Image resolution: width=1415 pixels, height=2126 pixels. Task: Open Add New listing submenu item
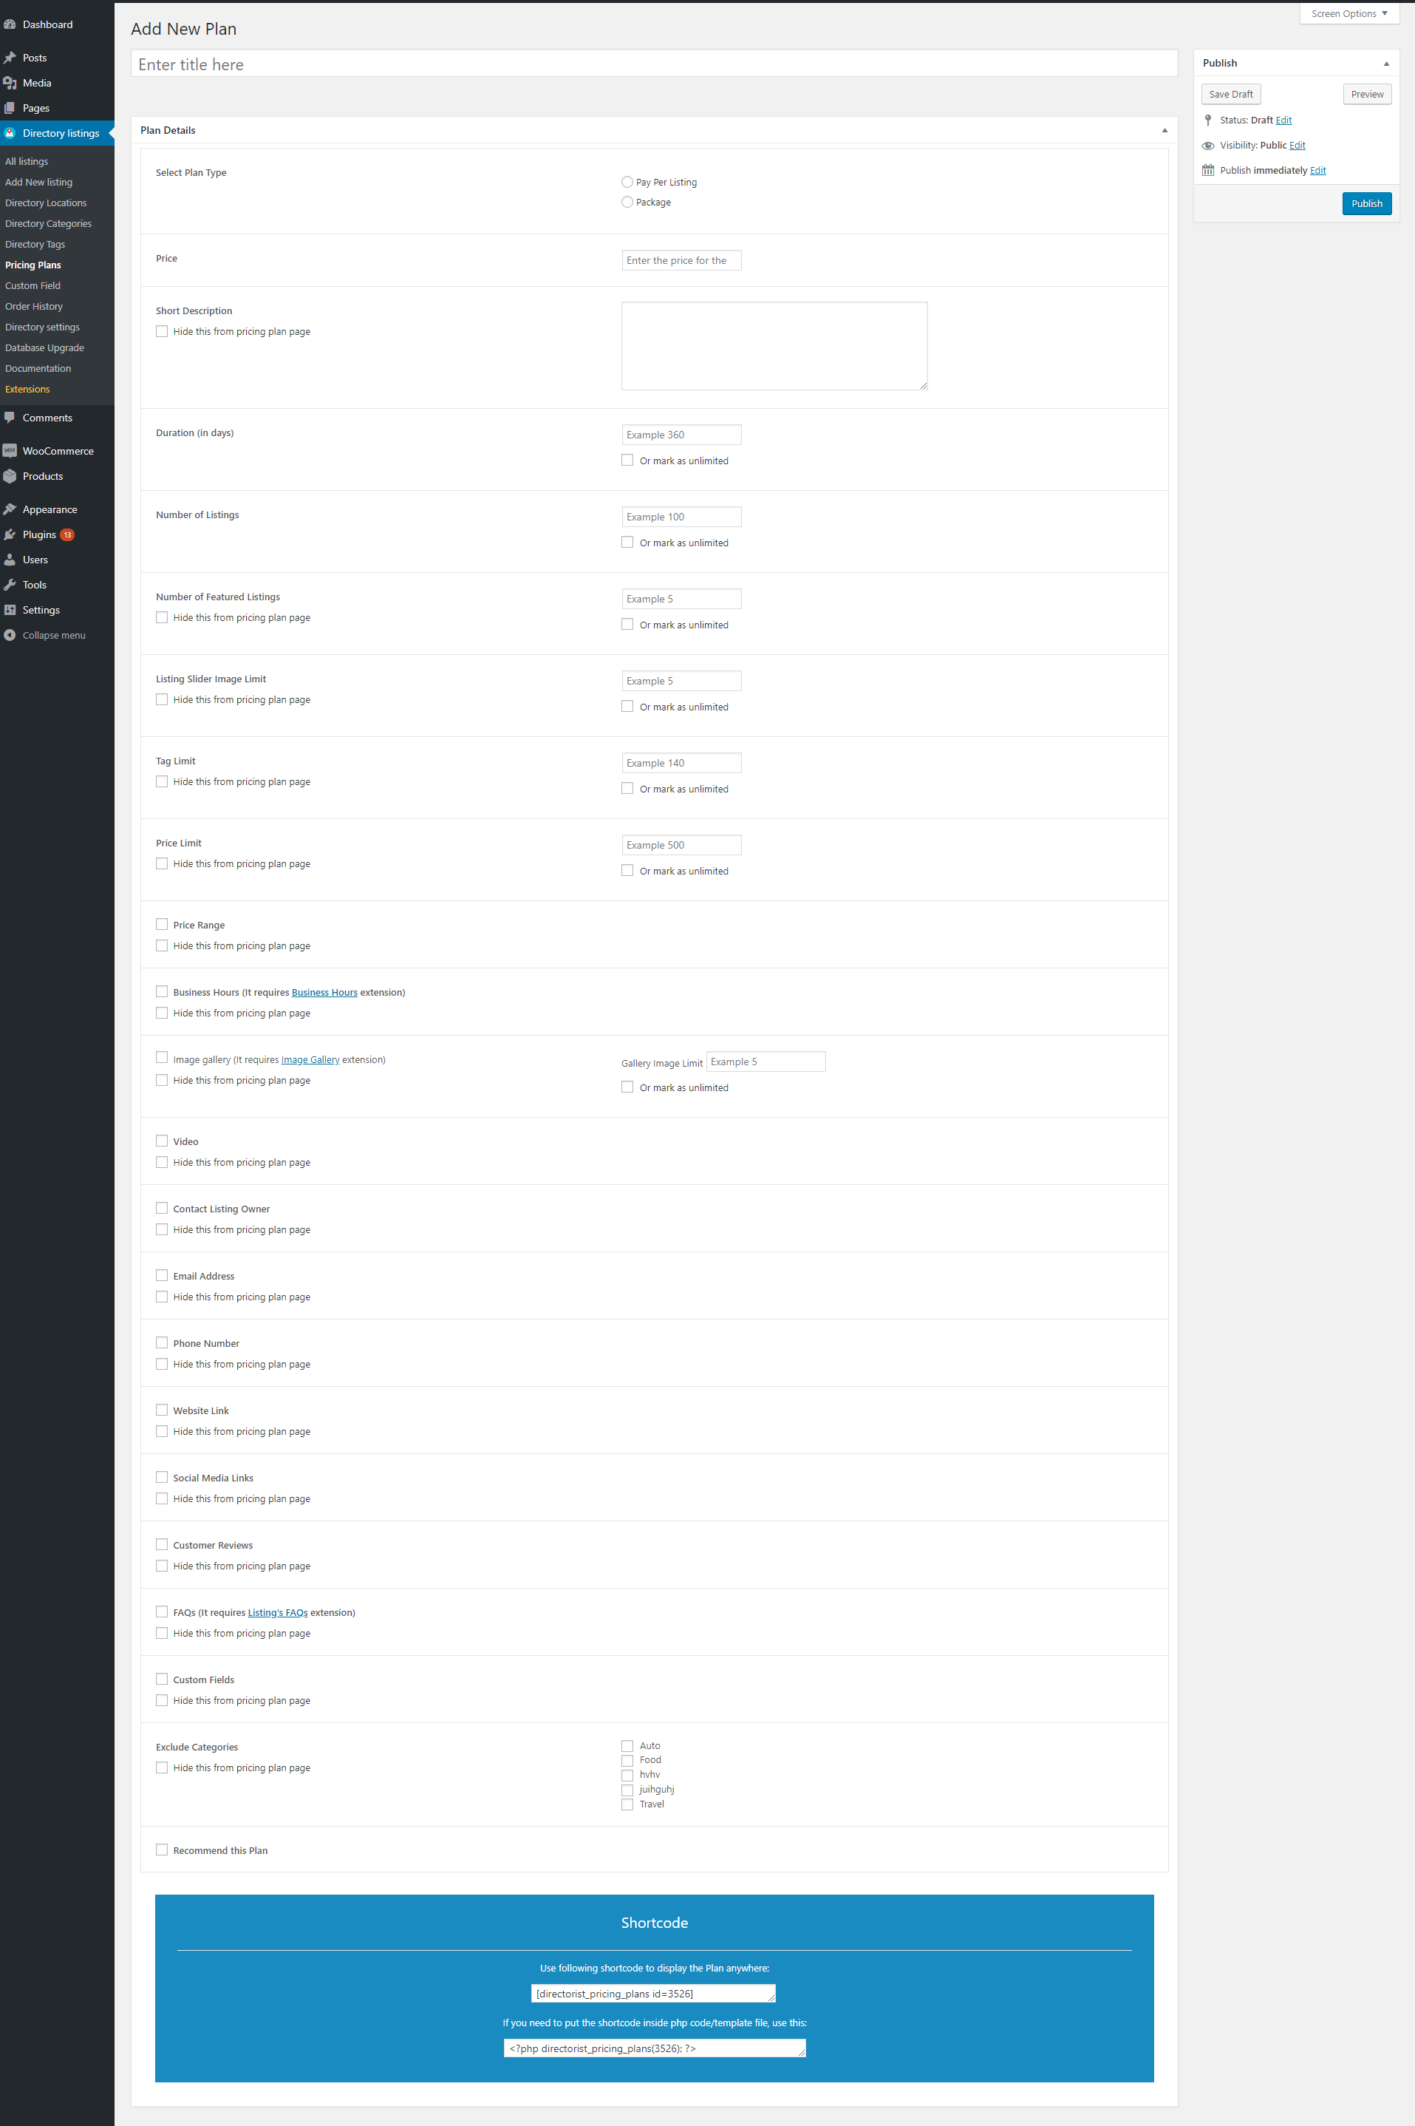pyautogui.click(x=39, y=183)
